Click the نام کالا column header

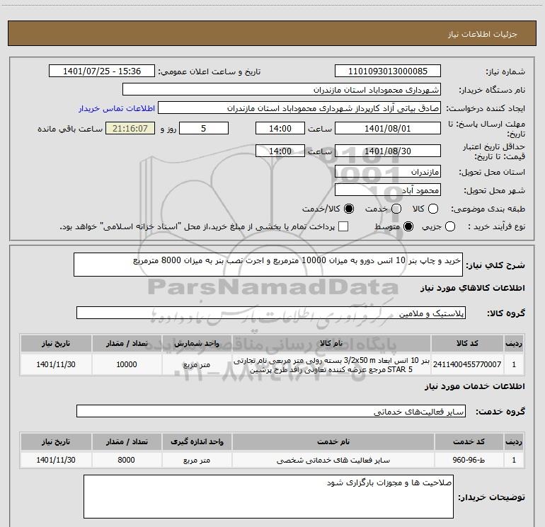point(331,343)
